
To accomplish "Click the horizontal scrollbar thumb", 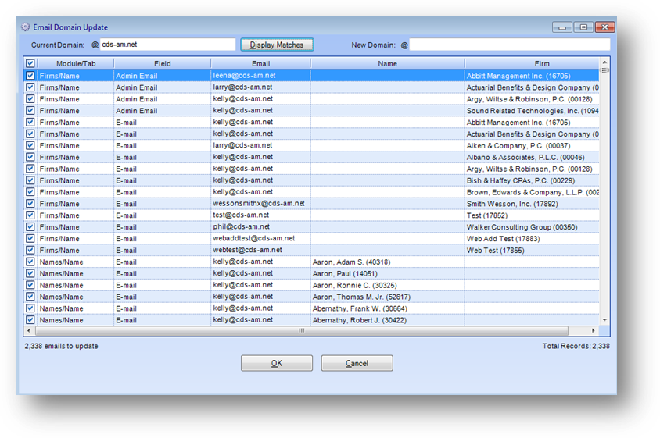I will point(302,330).
